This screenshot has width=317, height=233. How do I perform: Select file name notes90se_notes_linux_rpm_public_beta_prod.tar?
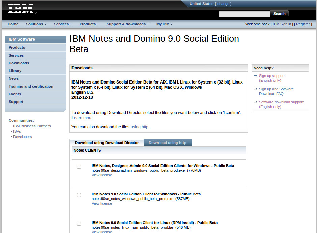click(133, 227)
